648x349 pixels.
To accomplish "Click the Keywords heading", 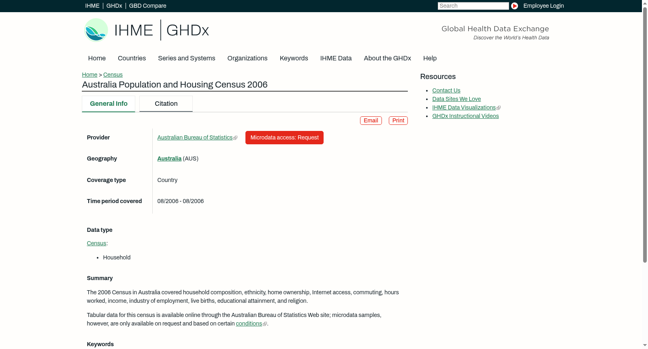I will point(100,344).
